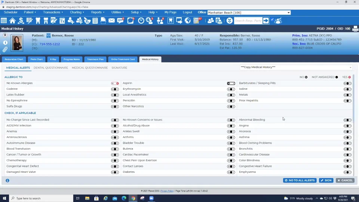Toggle the Asthma condition switch
359x202 pixels.
347,137
